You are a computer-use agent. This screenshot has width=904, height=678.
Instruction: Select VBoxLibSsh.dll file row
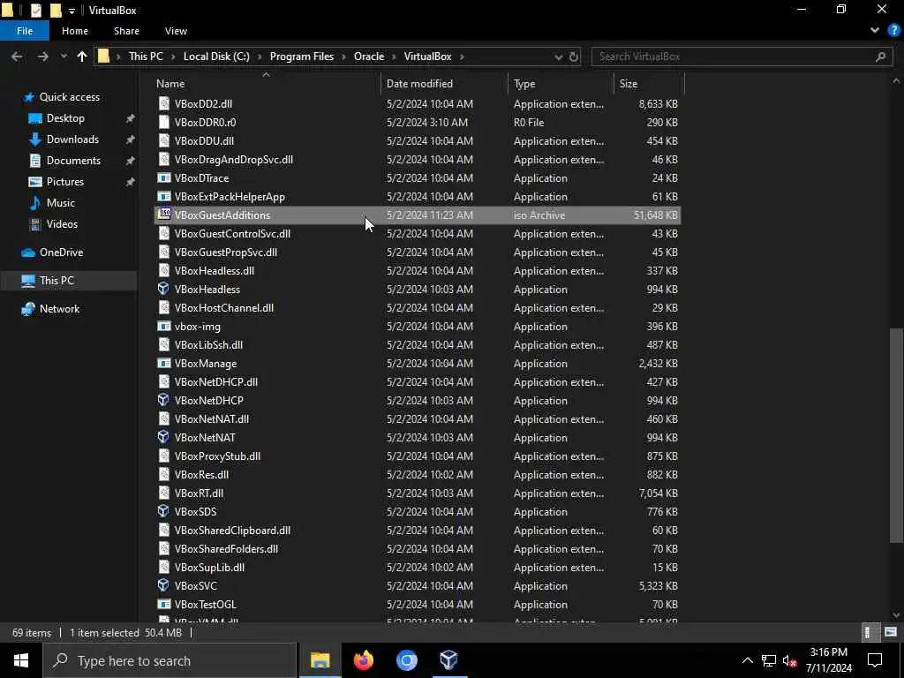pyautogui.click(x=418, y=345)
